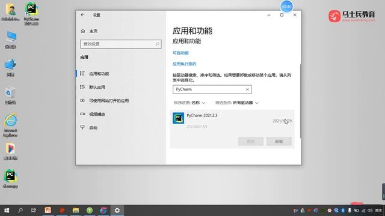Open the Administrator user folder on desktop
The height and width of the screenshot is (216, 385).
click(10, 12)
